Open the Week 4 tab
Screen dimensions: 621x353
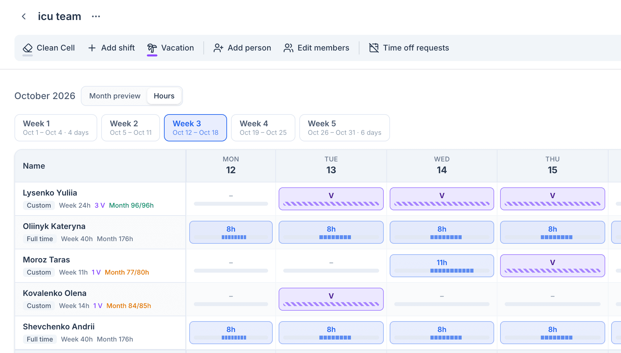pos(263,128)
